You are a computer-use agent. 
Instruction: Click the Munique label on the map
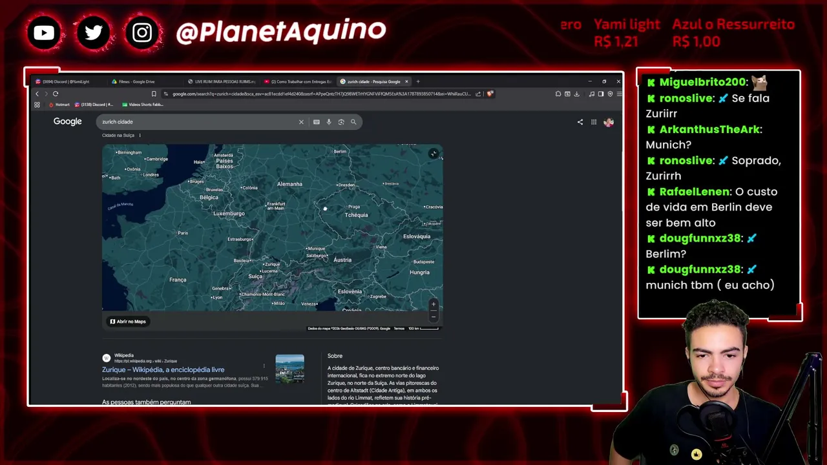coord(317,249)
